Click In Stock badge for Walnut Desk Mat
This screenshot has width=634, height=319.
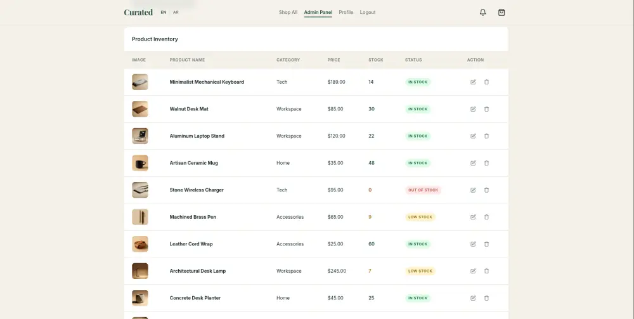[x=418, y=109]
